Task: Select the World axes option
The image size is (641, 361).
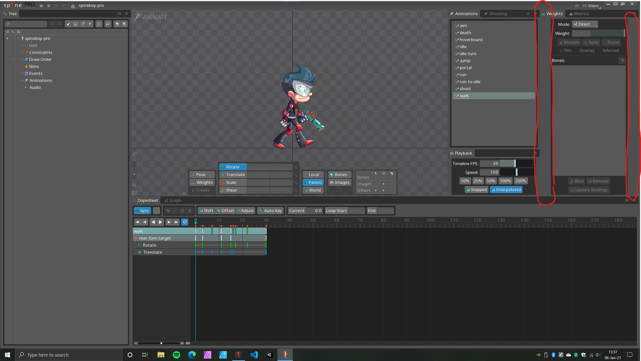Action: point(313,190)
